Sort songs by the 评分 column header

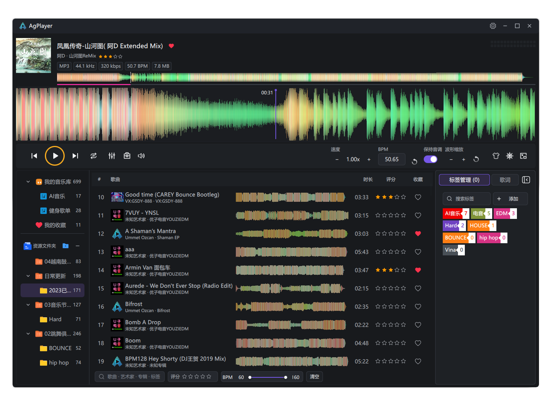pos(391,179)
